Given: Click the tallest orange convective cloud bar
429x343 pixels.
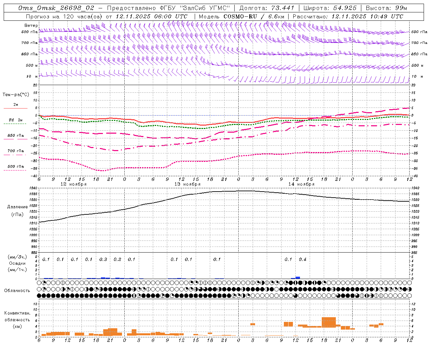Looking at the screenshot, I should tap(328, 322).
